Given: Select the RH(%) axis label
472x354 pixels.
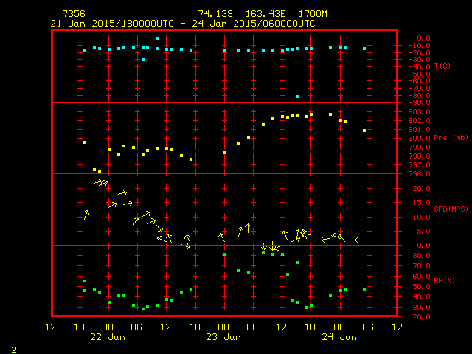Looking at the screenshot, I should (x=444, y=280).
